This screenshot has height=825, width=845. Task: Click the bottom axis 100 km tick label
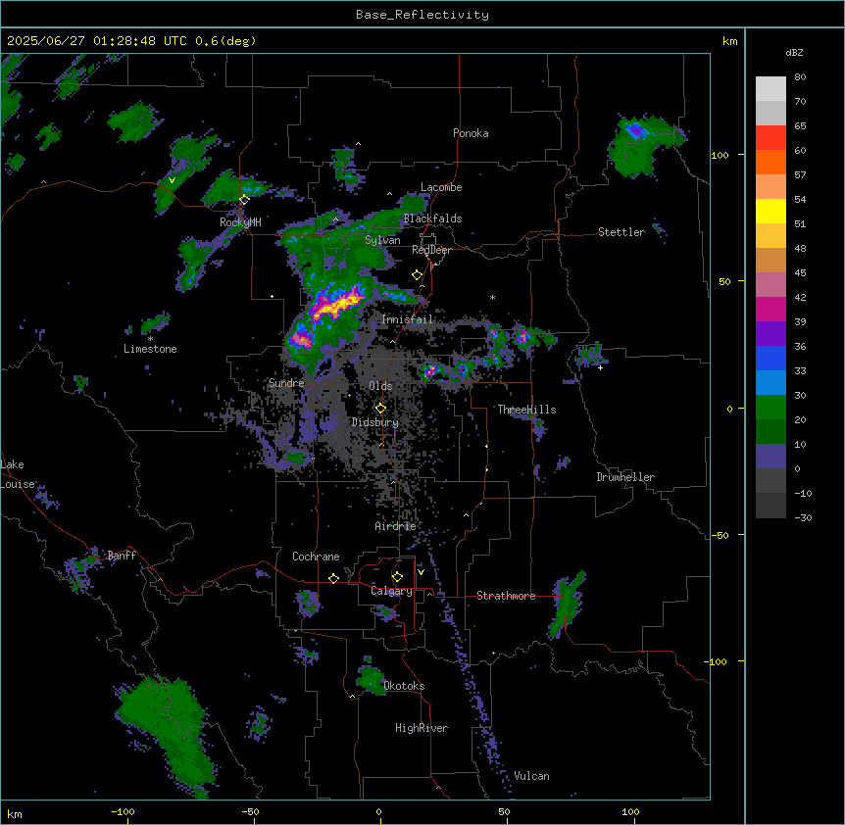pyautogui.click(x=630, y=811)
